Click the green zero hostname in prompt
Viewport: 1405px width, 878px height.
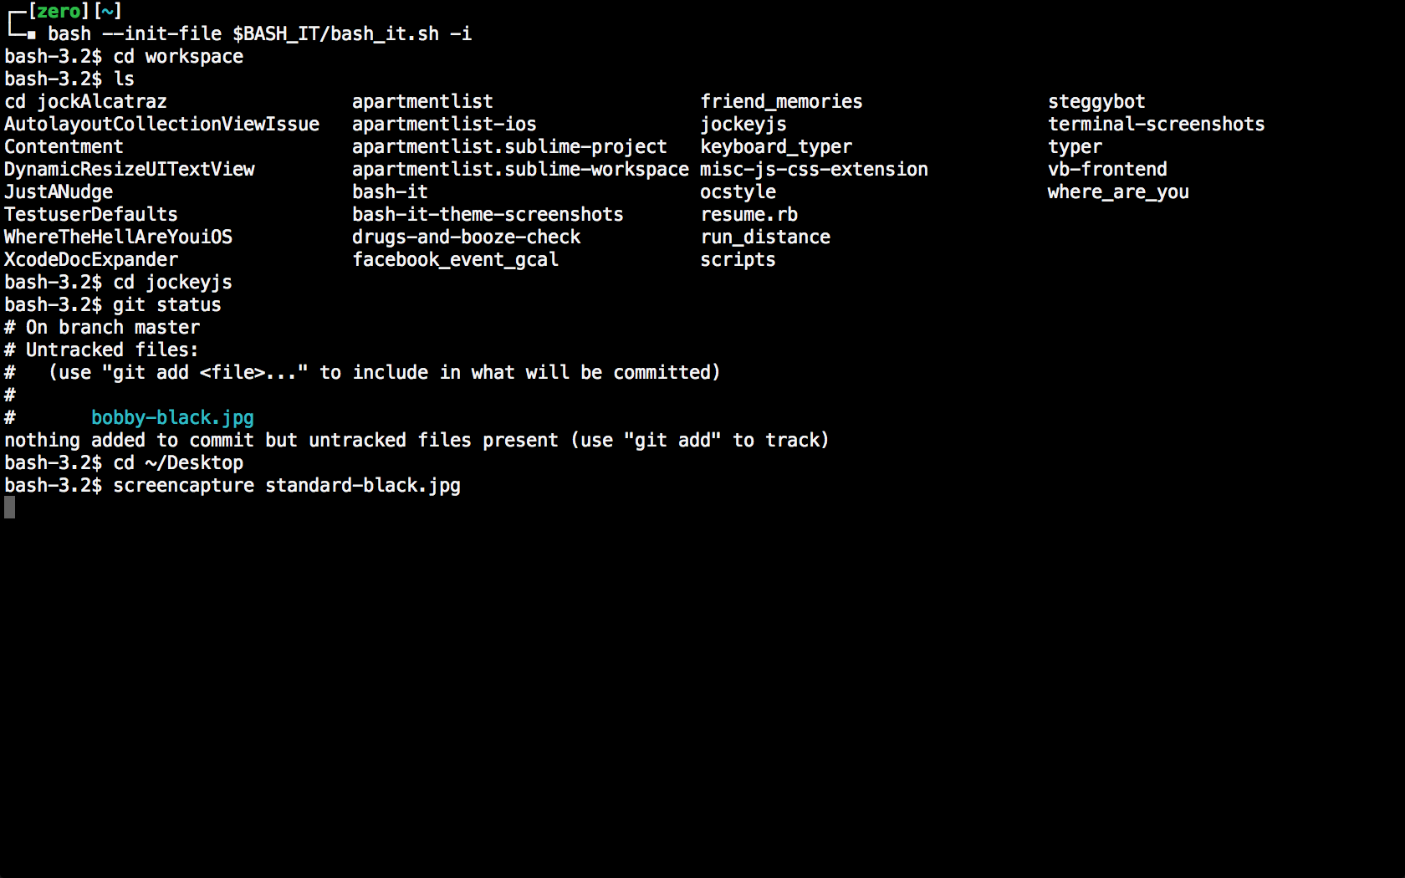tap(59, 11)
